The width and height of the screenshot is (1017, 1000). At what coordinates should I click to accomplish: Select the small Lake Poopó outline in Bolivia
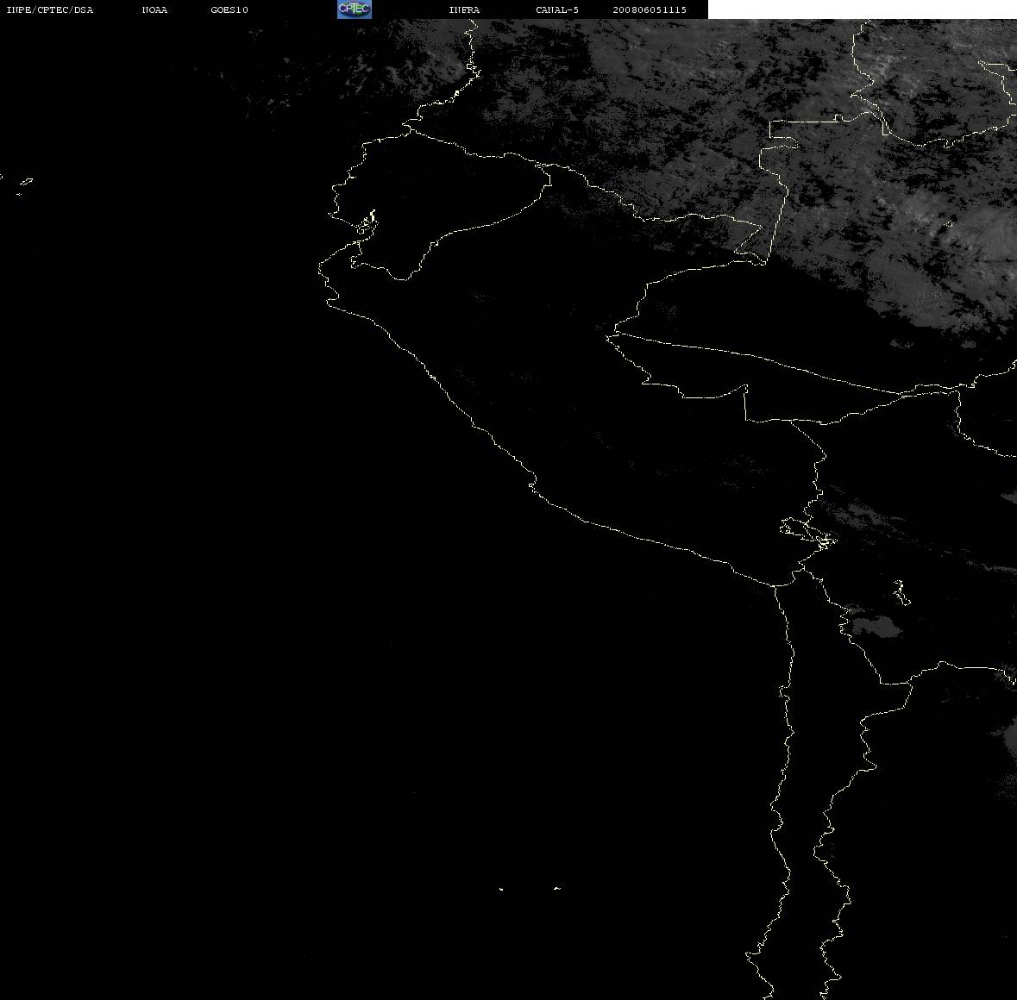point(901,592)
